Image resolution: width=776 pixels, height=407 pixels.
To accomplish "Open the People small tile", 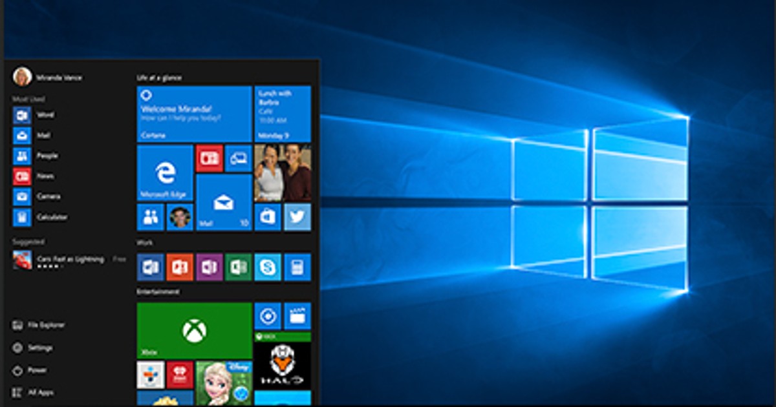I will tap(151, 217).
